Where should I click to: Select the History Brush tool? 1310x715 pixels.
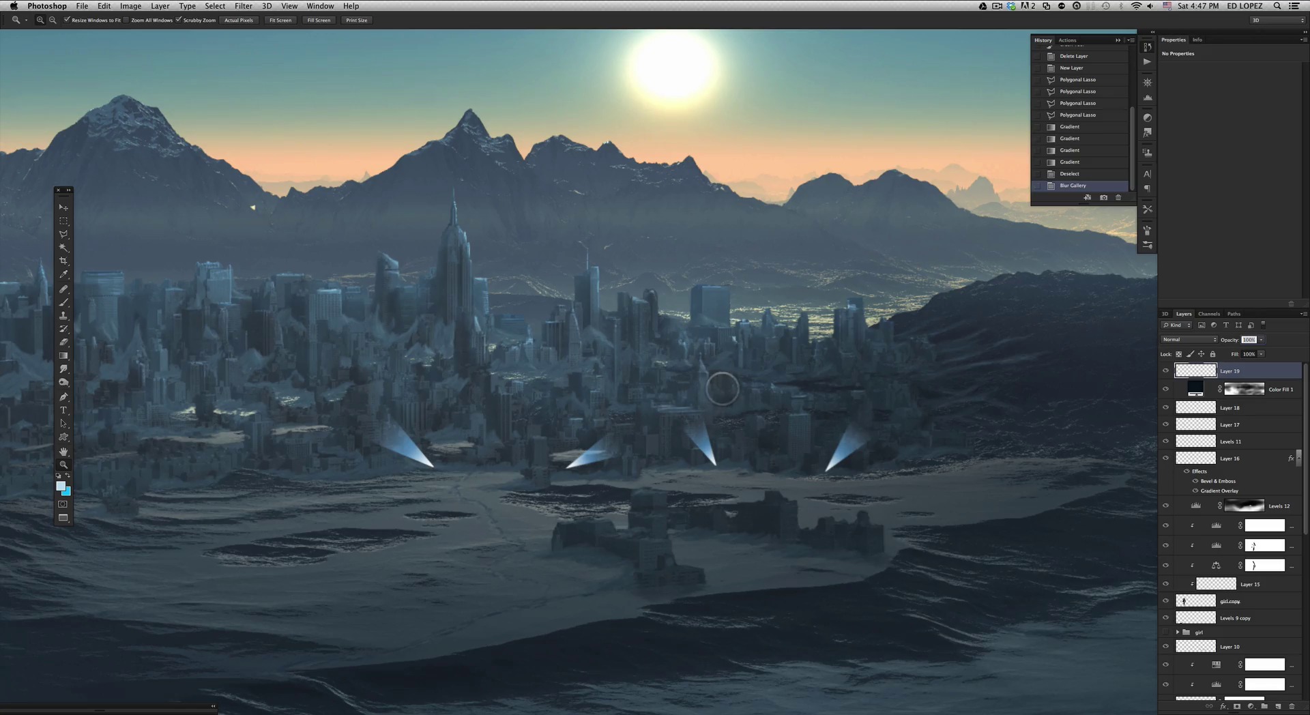click(63, 329)
